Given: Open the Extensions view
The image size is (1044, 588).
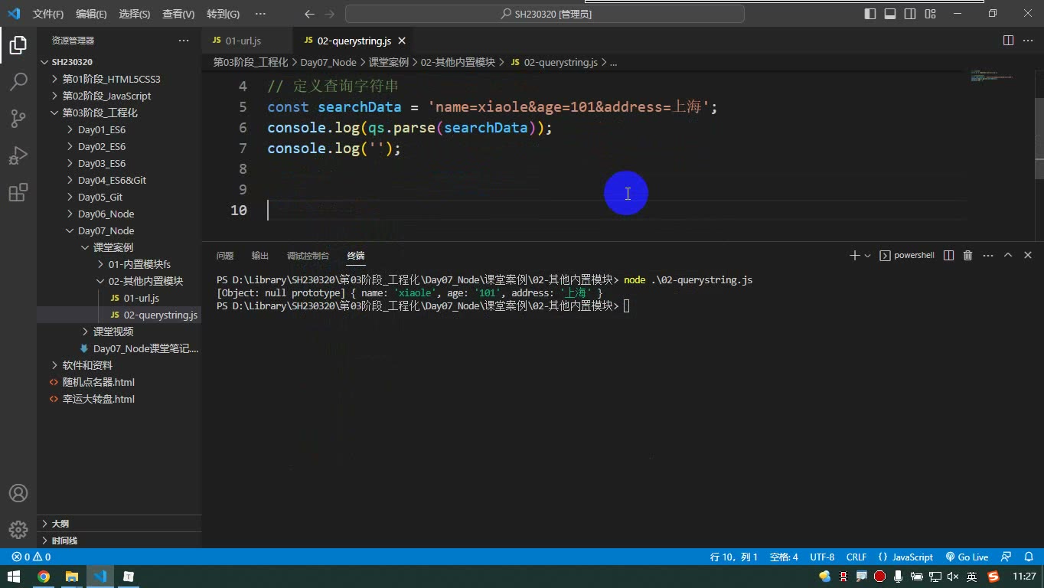Looking at the screenshot, I should [18, 192].
